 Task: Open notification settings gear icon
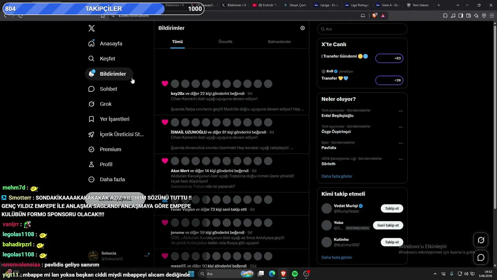(x=302, y=28)
